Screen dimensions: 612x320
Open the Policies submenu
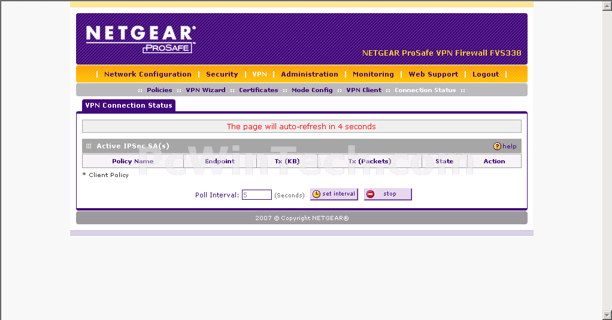pos(159,90)
